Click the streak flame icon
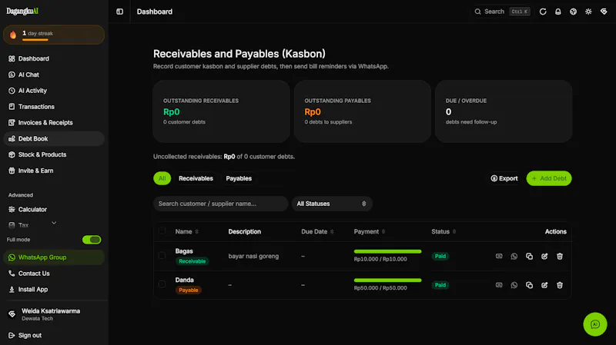The image size is (616, 345). (13, 35)
